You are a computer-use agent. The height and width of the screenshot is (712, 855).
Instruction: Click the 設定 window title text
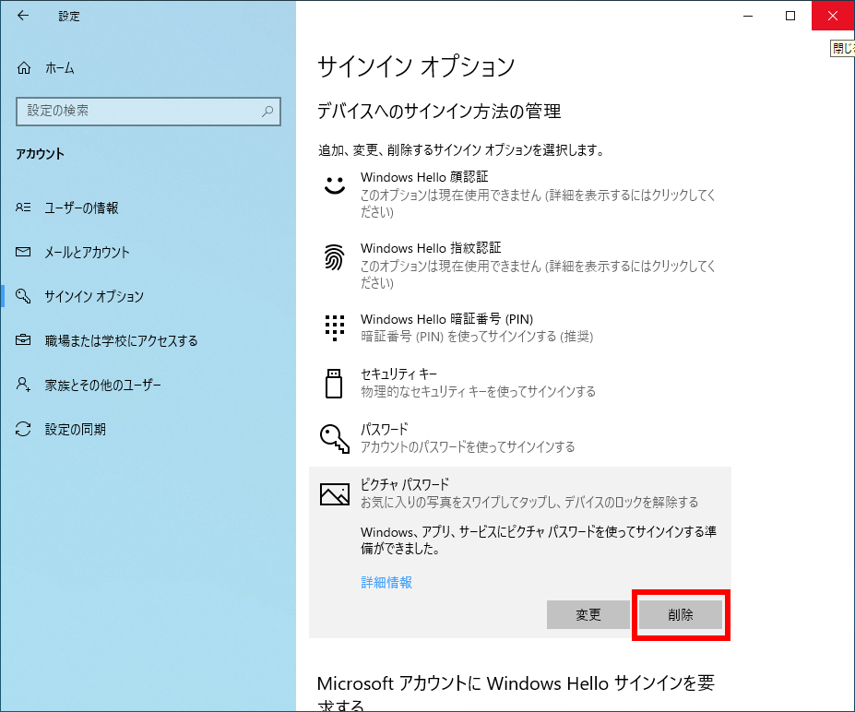(69, 17)
